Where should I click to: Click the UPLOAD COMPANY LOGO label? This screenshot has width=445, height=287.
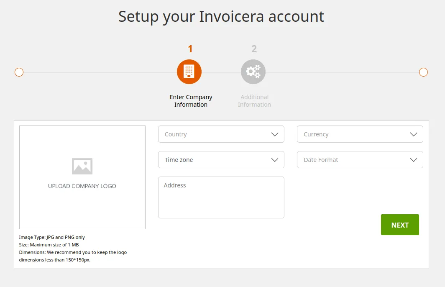[x=82, y=186]
